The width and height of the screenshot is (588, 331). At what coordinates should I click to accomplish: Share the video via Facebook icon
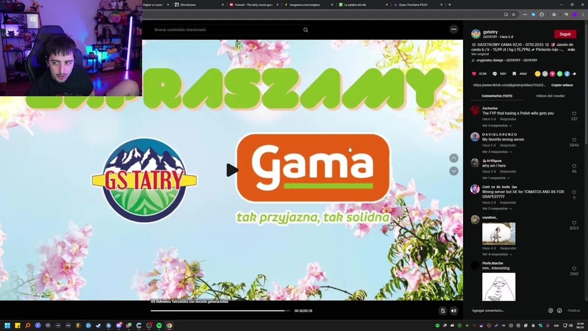click(x=567, y=74)
